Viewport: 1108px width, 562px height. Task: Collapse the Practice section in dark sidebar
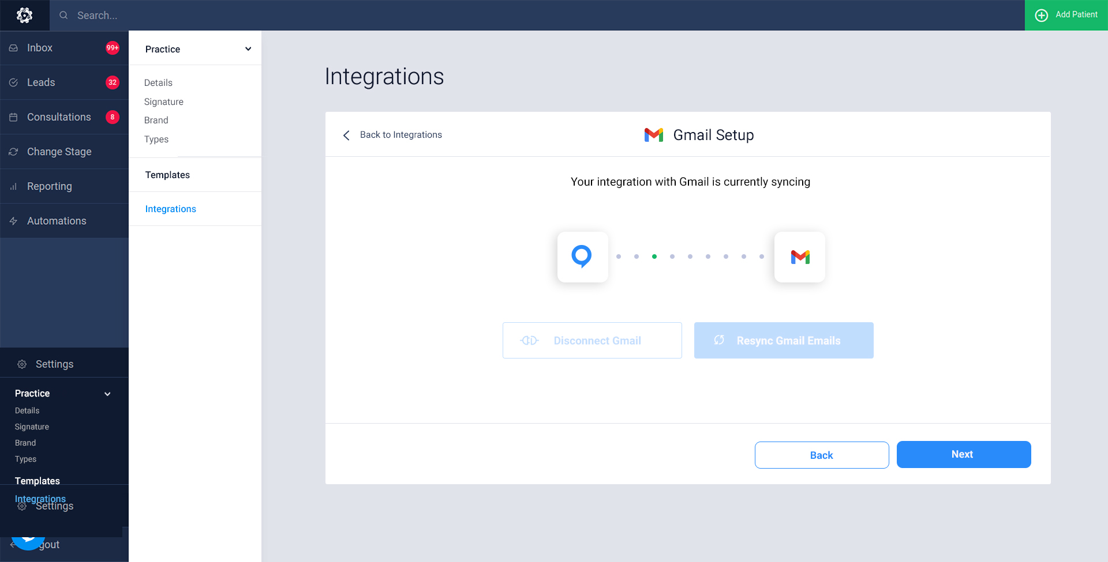coord(107,394)
